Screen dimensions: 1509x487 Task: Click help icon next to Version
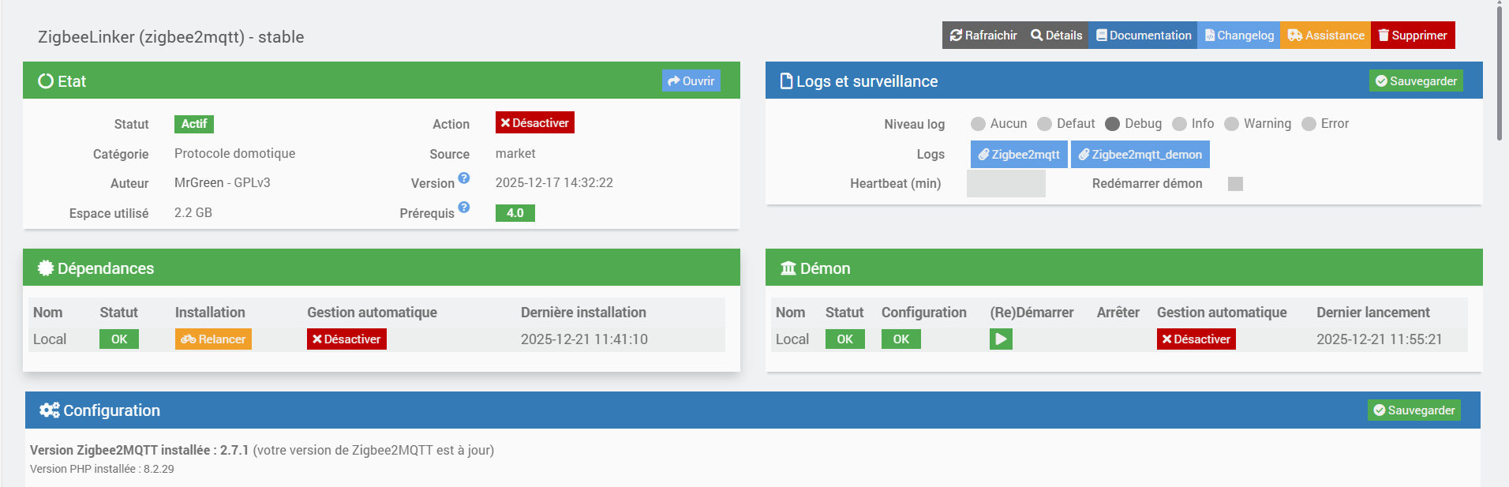pyautogui.click(x=464, y=178)
